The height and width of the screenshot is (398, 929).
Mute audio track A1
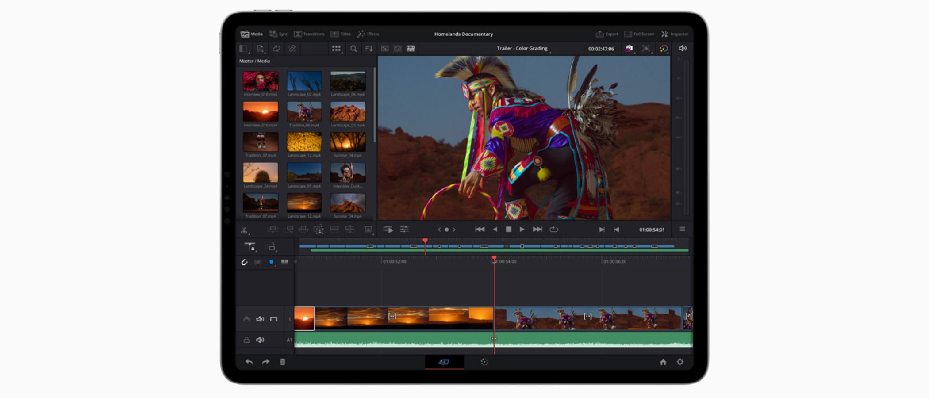pos(260,340)
